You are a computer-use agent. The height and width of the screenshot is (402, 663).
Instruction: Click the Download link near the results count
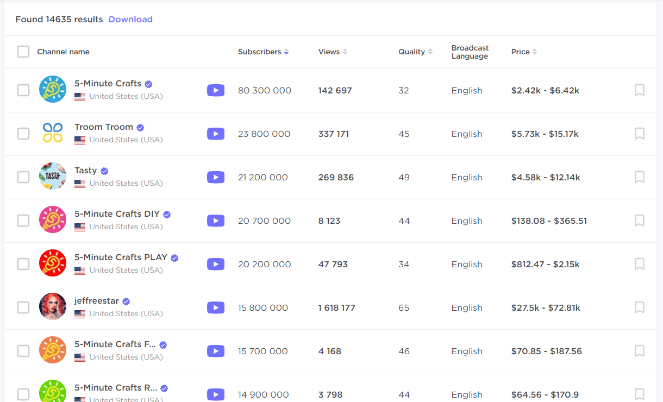[x=130, y=19]
